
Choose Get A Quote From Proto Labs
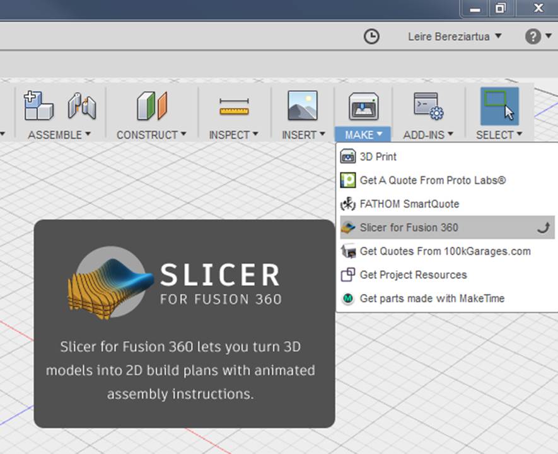coord(447,180)
